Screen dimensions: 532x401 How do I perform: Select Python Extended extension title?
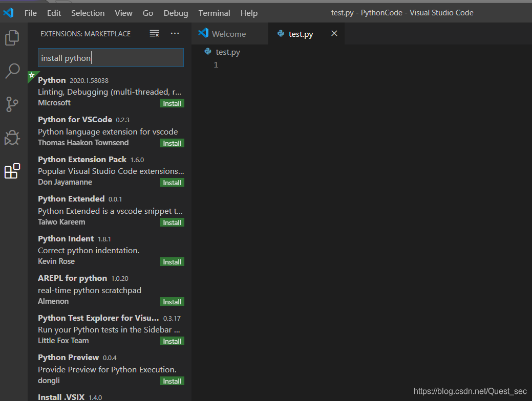(x=71, y=199)
